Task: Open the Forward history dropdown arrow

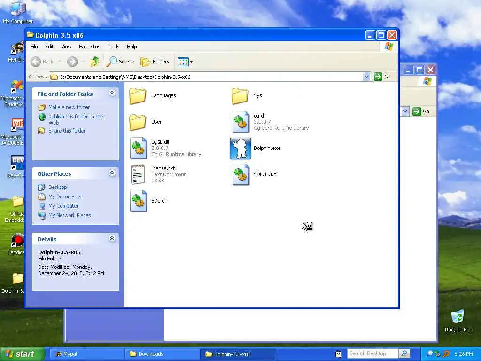Action: tap(83, 62)
